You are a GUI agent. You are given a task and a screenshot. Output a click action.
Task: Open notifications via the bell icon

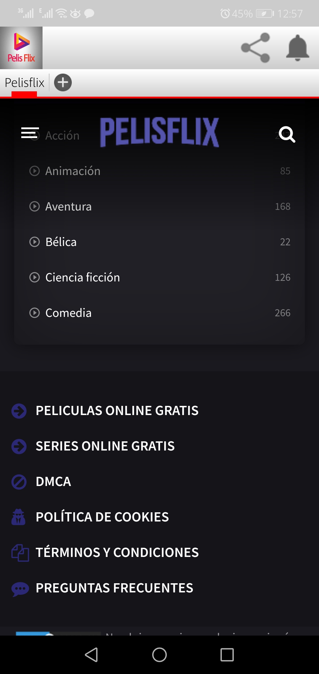click(x=297, y=48)
